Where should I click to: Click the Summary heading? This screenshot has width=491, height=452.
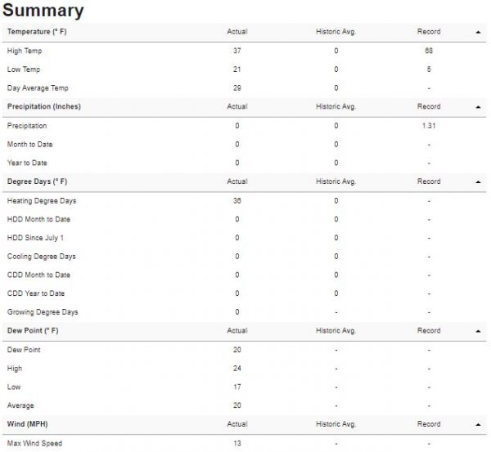43,10
